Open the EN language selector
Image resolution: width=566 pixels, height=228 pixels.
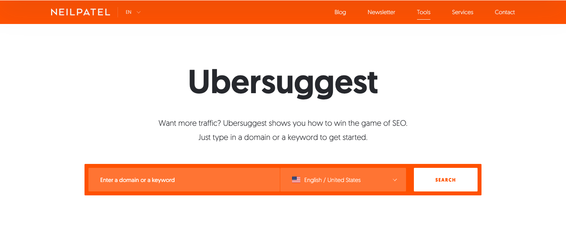pyautogui.click(x=133, y=12)
